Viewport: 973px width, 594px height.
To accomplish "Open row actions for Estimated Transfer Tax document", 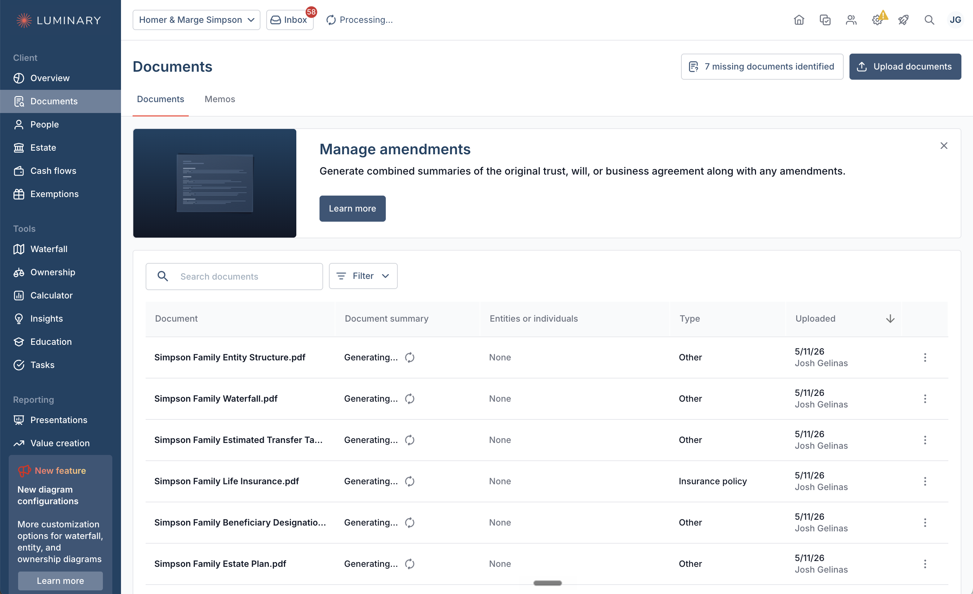I will click(925, 440).
